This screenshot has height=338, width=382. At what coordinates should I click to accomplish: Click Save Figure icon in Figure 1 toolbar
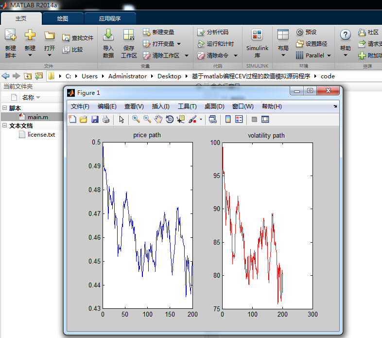95,119
